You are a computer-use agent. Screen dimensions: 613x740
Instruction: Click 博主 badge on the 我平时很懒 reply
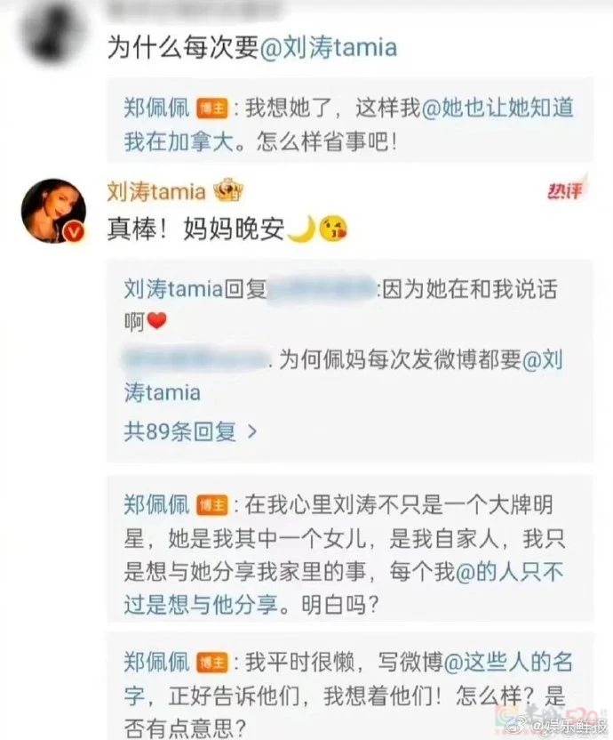(211, 662)
